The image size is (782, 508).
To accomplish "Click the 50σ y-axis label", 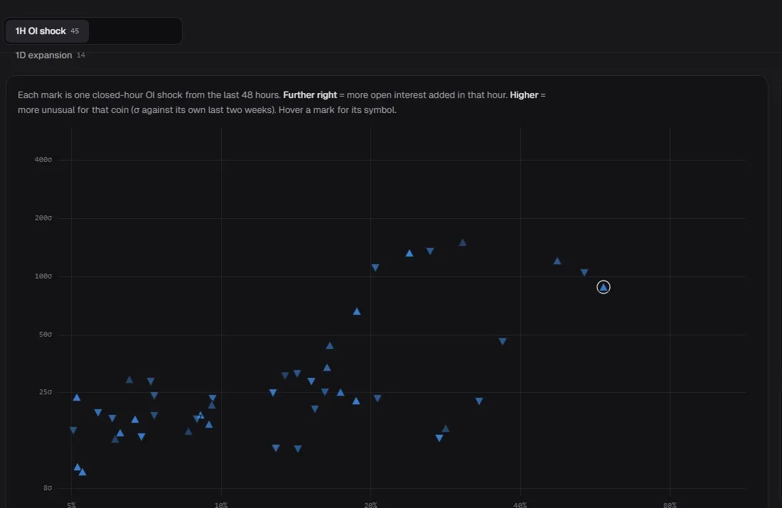I will 45,335.
